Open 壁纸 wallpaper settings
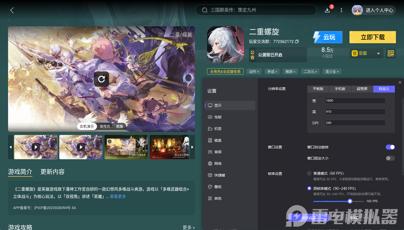The height and width of the screenshot is (230, 404). (x=230, y=187)
